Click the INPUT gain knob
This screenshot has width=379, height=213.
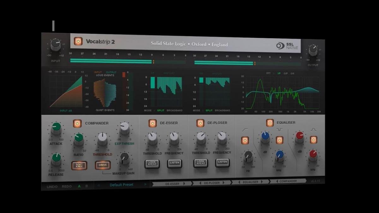56,45
